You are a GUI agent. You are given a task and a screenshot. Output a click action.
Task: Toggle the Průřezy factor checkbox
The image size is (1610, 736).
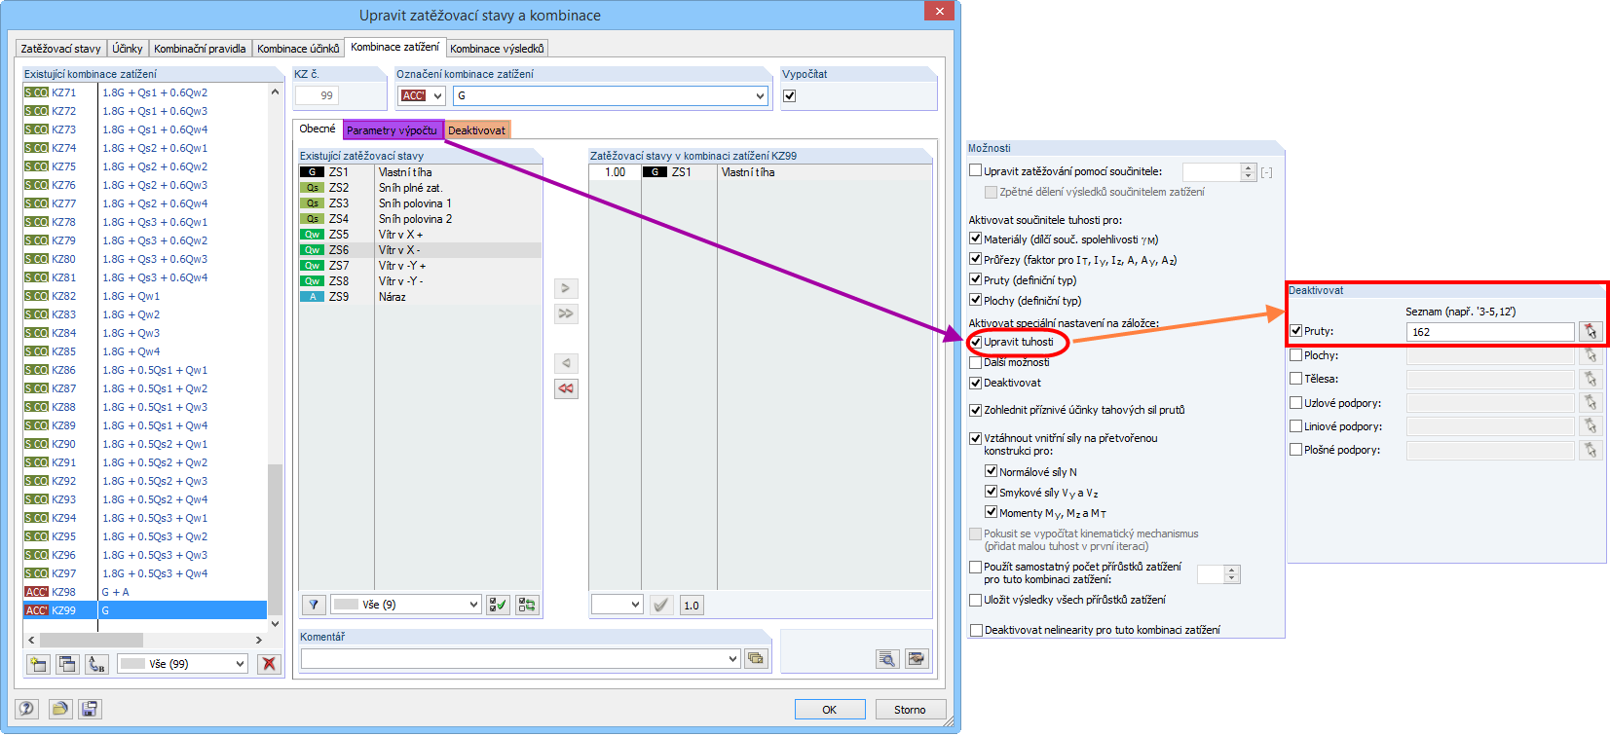pyautogui.click(x=976, y=259)
